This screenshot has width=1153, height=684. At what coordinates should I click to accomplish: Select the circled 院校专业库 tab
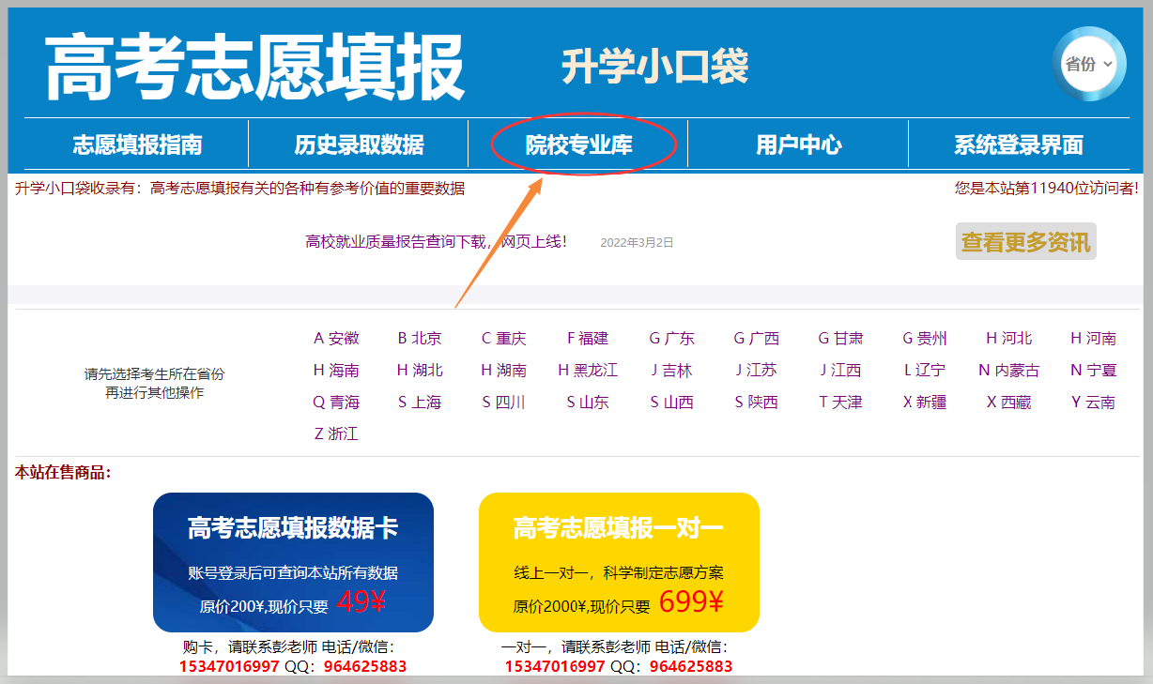pyautogui.click(x=578, y=144)
